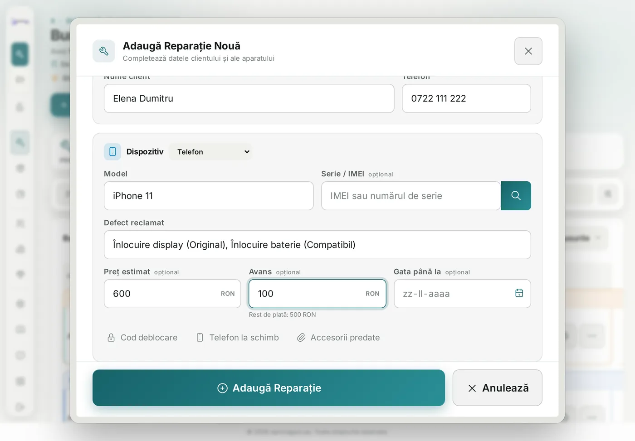The image size is (635, 441).
Task: Click the subtitle 'Completează datele clientului și ale aparatului'
Action: coord(199,58)
